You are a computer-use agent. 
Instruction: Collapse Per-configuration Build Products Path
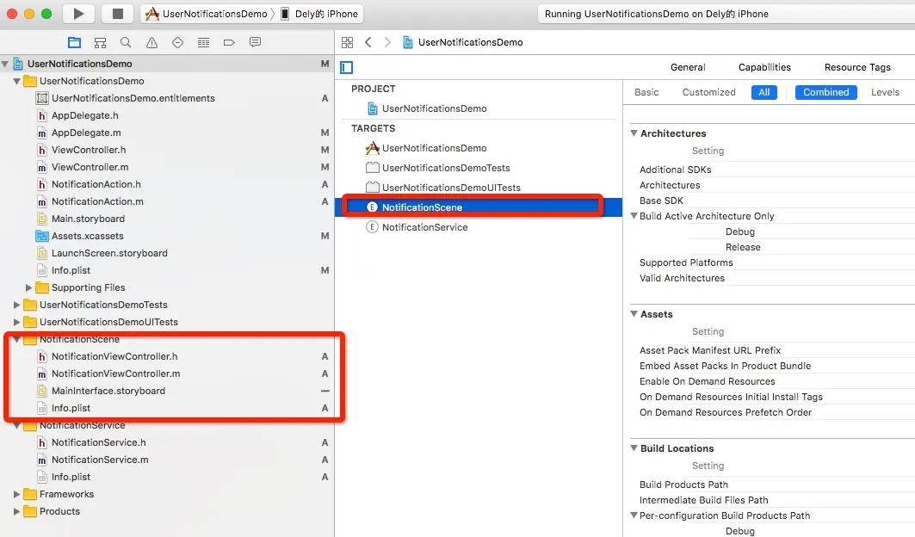click(x=634, y=515)
